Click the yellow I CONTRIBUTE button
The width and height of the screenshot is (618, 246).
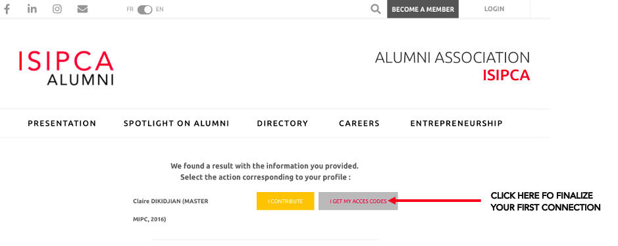pos(286,201)
